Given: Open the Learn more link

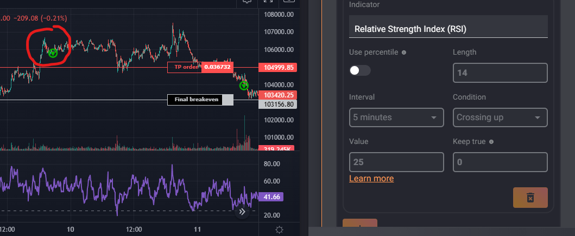Looking at the screenshot, I should coord(371,179).
